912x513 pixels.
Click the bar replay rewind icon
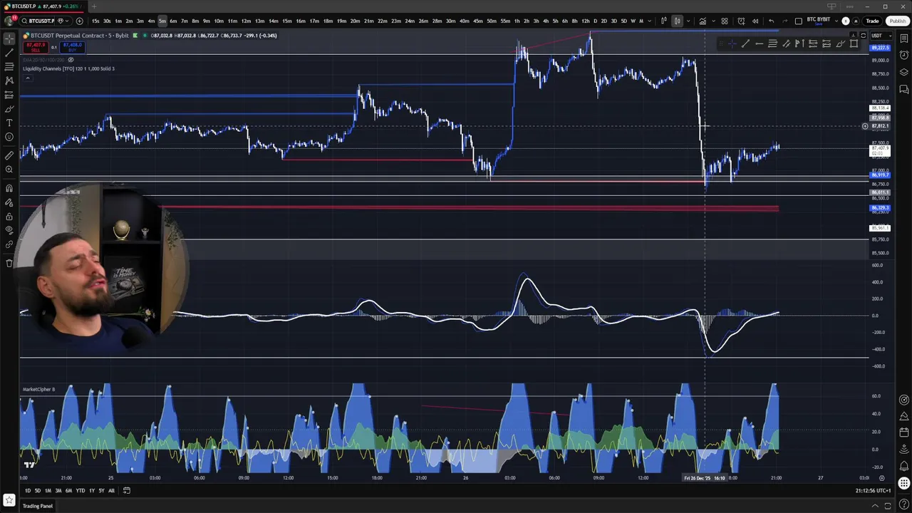pos(755,21)
